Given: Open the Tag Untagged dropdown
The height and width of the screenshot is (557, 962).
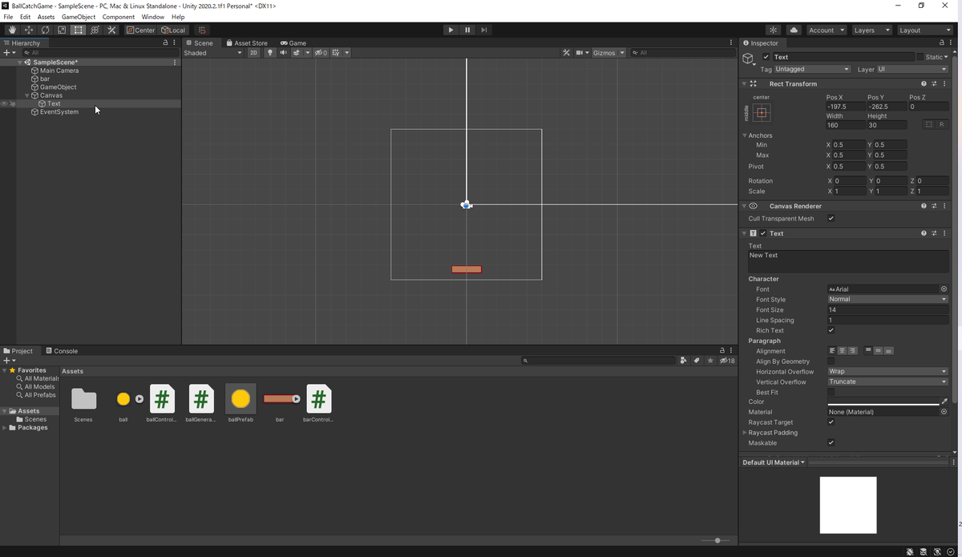Looking at the screenshot, I should click(x=812, y=69).
